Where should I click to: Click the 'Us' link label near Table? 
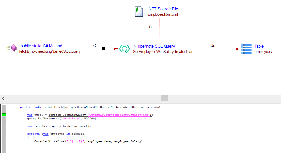pos(213,46)
